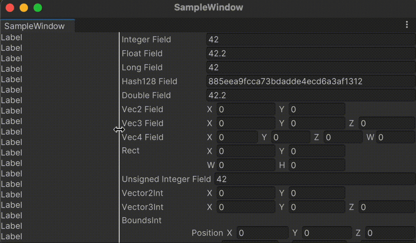Click the first Label in left pane
This screenshot has width=416, height=243.
coord(12,37)
